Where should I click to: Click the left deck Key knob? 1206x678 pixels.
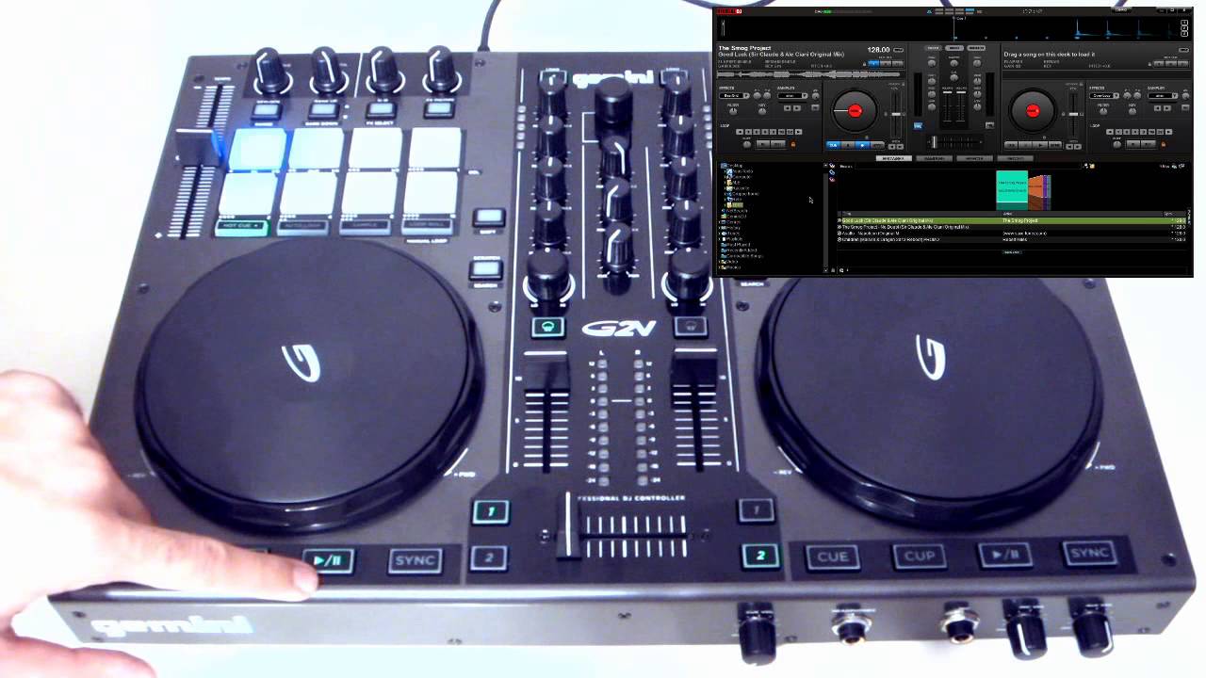[764, 111]
